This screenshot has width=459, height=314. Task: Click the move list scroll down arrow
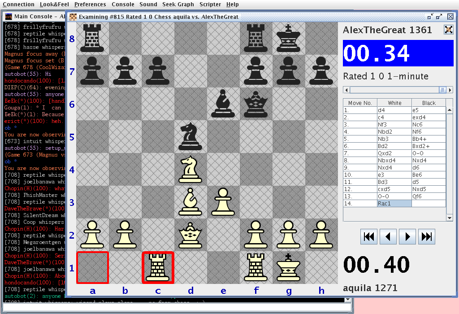[450, 218]
